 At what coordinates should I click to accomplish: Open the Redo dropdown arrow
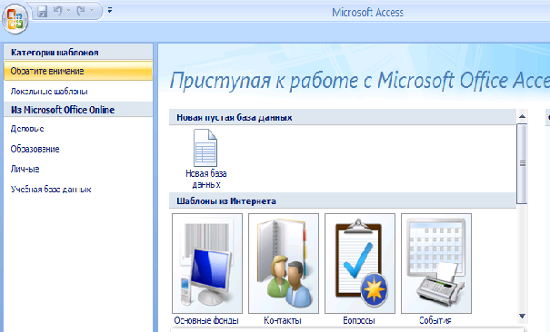92,11
